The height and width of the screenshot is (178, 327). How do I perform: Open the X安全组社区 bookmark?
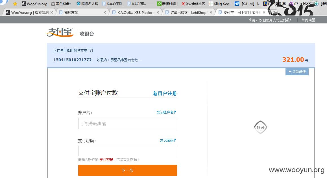pos(193,4)
